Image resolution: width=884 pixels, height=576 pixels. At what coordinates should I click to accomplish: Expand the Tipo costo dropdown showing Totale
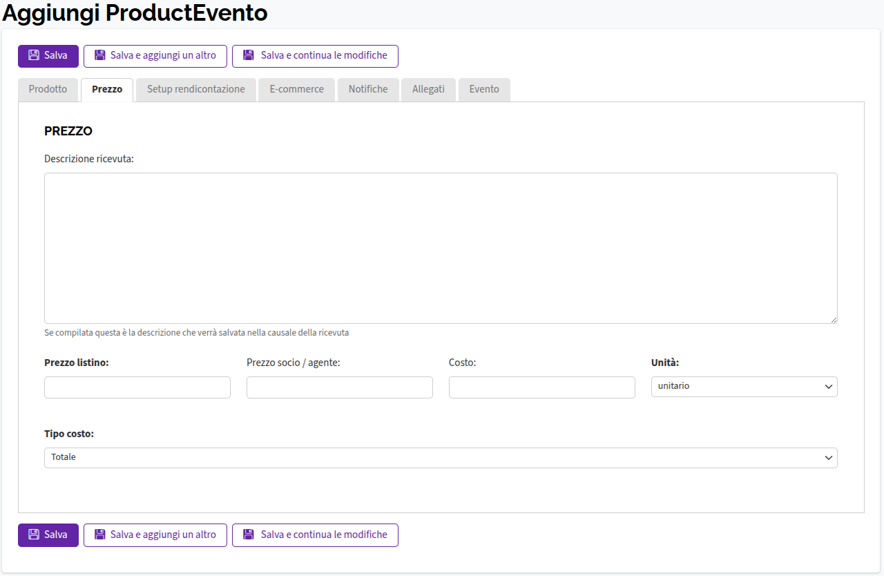[441, 458]
